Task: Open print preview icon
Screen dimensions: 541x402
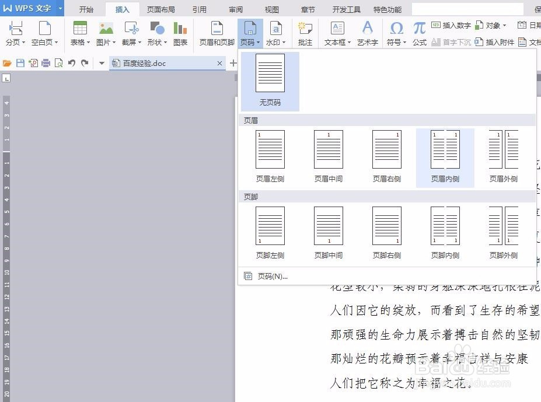Action: click(59, 63)
